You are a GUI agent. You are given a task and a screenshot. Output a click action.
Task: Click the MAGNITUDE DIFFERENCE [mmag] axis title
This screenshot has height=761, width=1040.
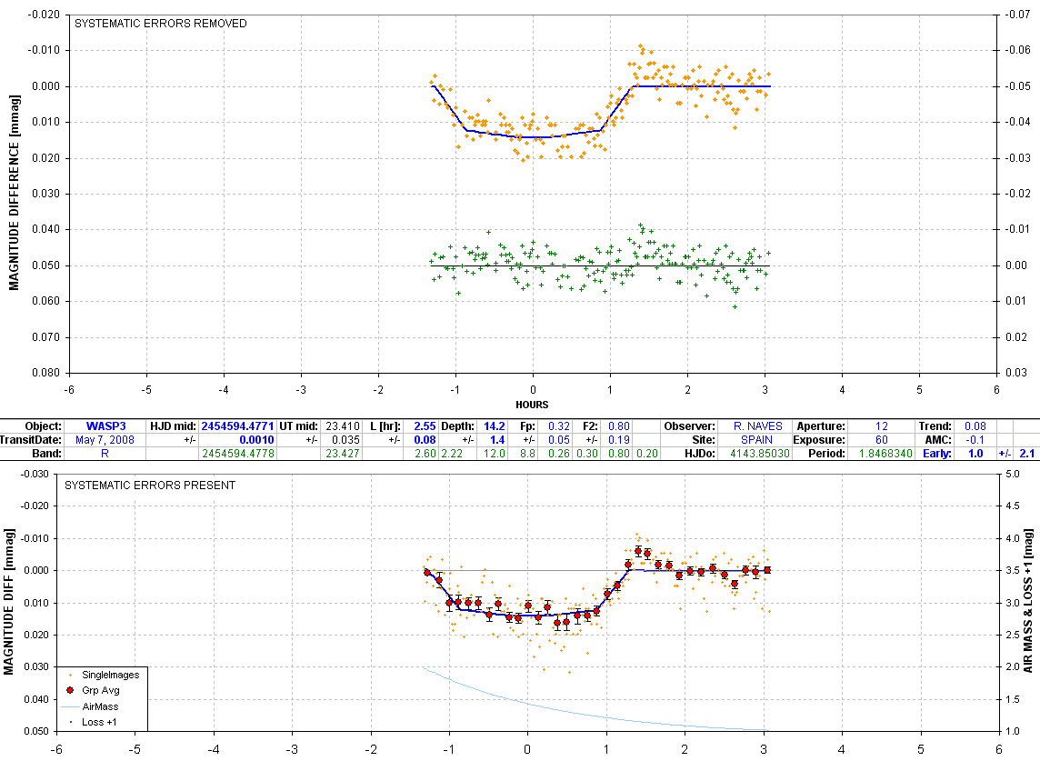pyautogui.click(x=14, y=194)
